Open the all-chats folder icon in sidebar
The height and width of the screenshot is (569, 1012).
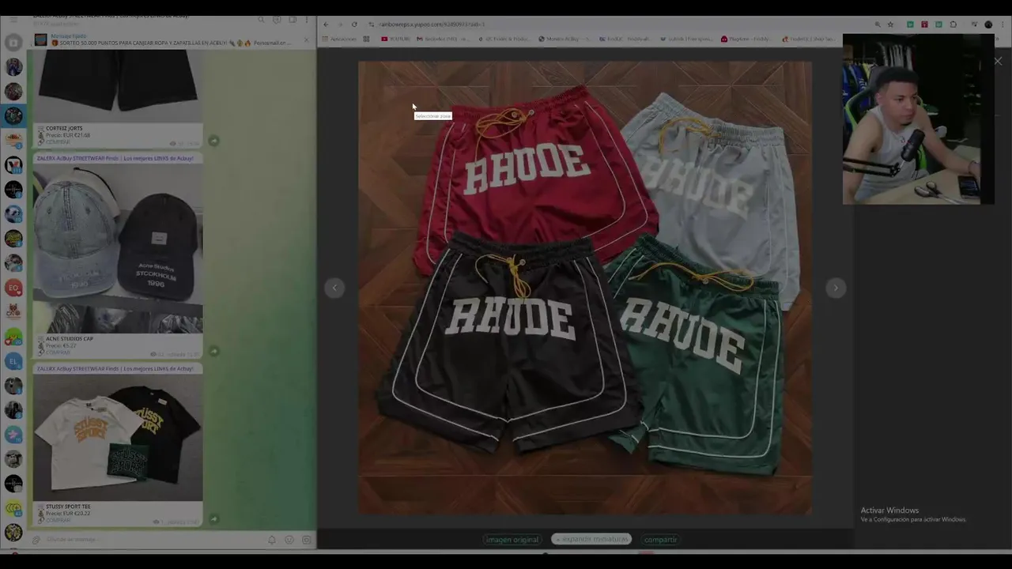(x=13, y=43)
